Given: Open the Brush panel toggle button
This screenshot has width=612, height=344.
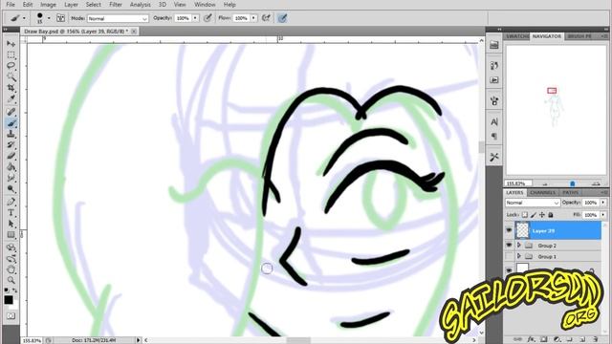Looking at the screenshot, I should click(x=60, y=18).
